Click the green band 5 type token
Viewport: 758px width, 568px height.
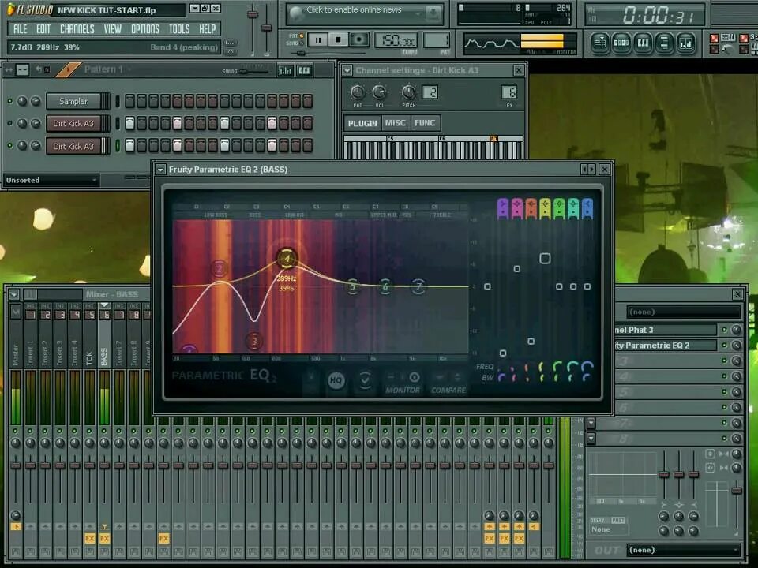pos(559,208)
